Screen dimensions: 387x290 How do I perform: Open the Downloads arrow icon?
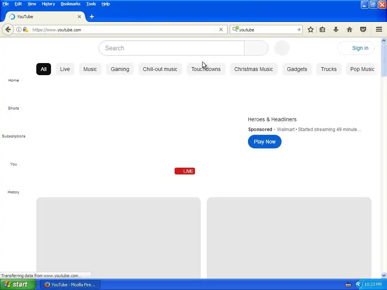(336, 29)
